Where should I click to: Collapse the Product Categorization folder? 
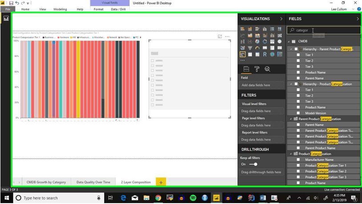pyautogui.click(x=291, y=154)
